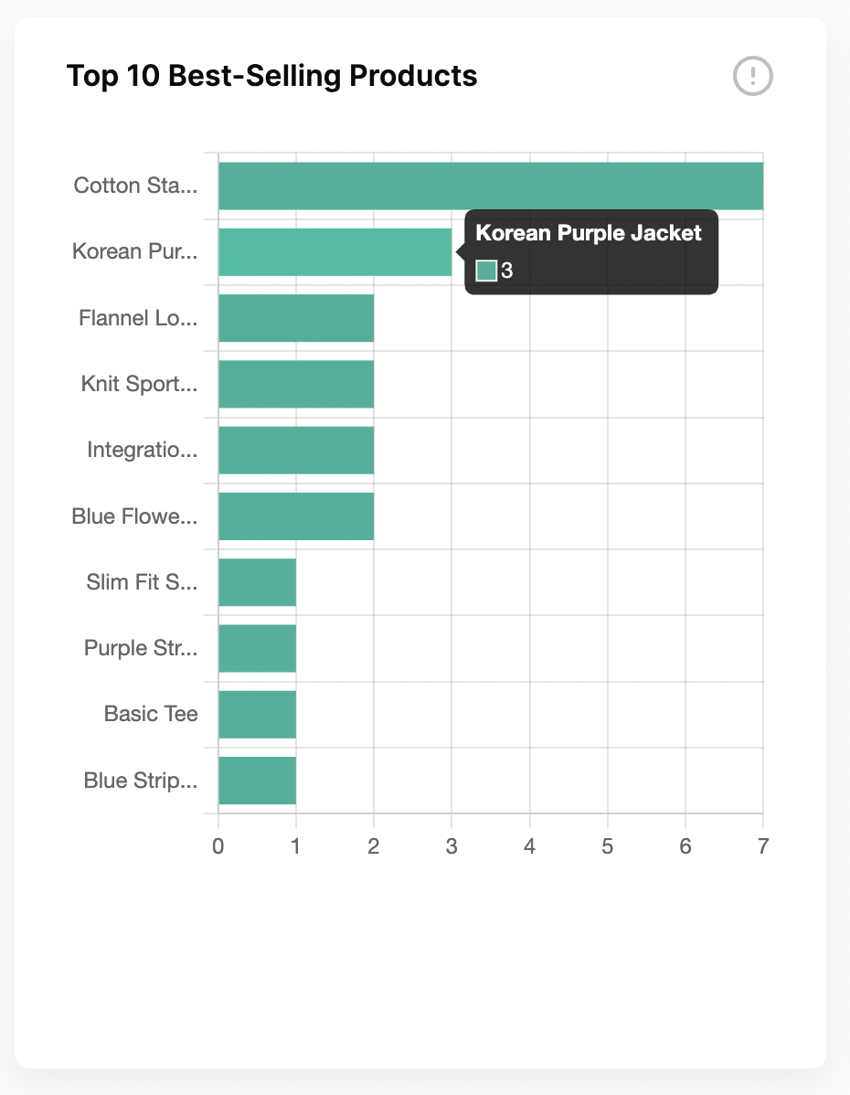Select the Flannel Lo... bar
This screenshot has height=1095, width=850.
pos(296,318)
